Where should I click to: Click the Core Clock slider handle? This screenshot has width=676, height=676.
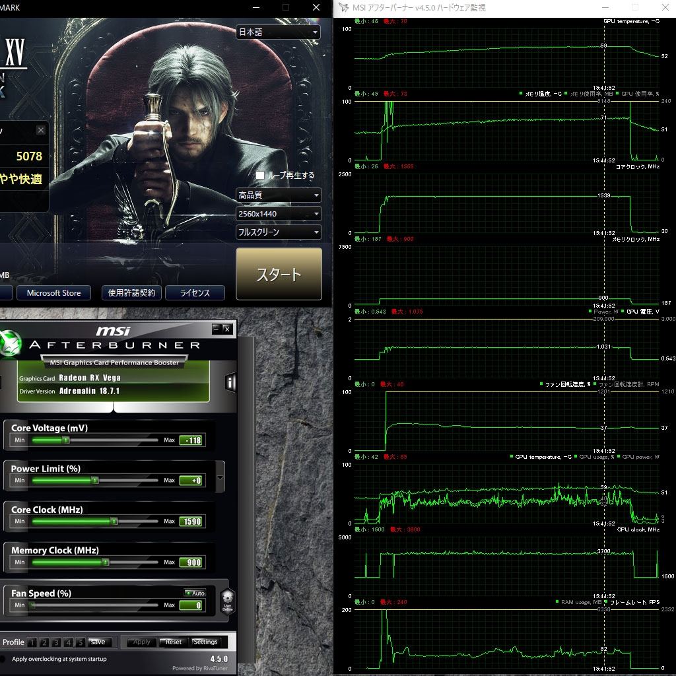pyautogui.click(x=114, y=522)
